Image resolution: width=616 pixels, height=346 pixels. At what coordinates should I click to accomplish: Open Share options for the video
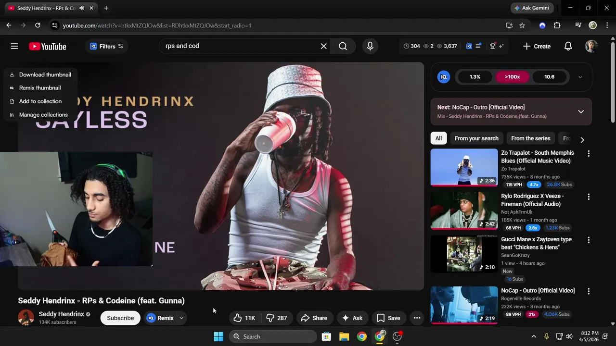click(314, 318)
